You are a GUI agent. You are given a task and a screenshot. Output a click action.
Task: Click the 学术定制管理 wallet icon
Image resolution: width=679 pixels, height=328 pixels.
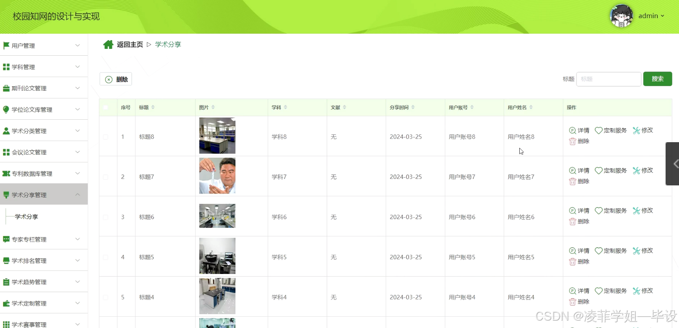[6, 303]
